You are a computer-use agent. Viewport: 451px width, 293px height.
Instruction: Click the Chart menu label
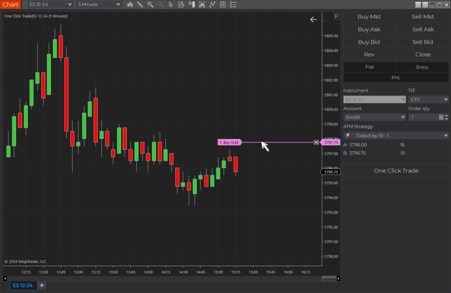[x=11, y=4]
